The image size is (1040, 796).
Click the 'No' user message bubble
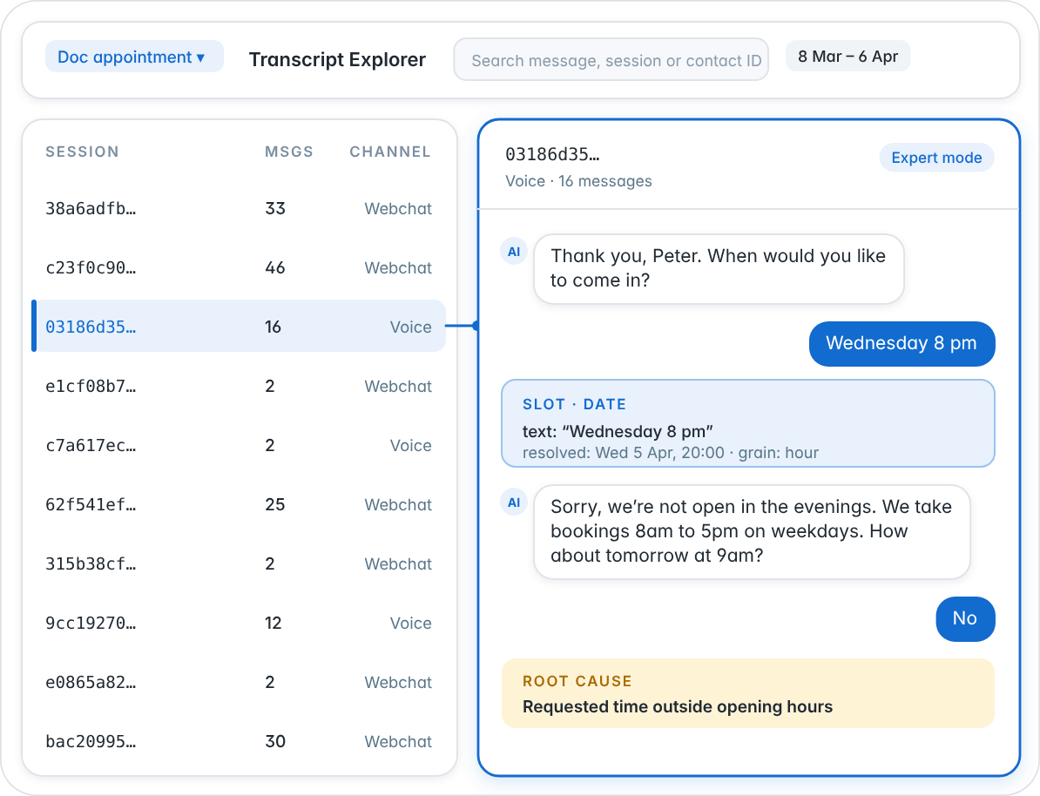click(x=965, y=619)
